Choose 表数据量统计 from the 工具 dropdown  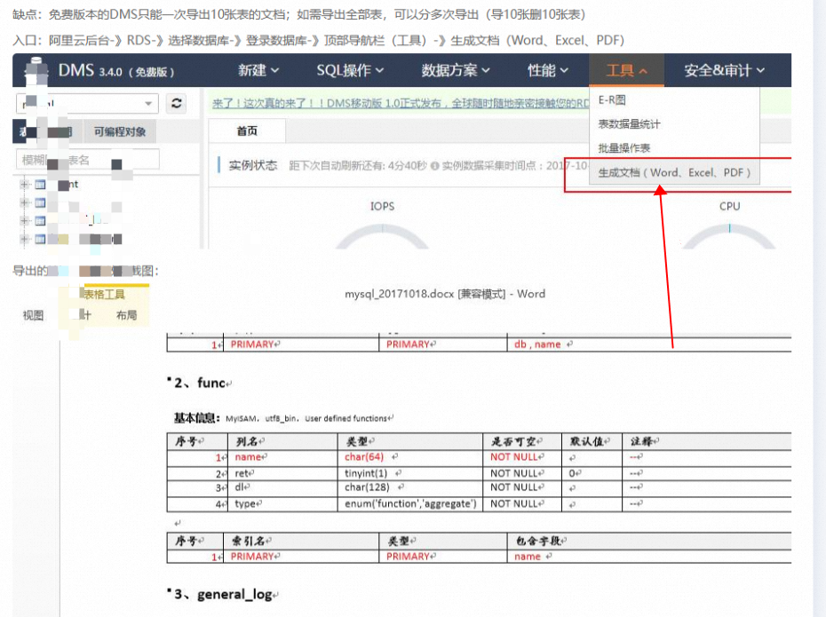(x=629, y=124)
